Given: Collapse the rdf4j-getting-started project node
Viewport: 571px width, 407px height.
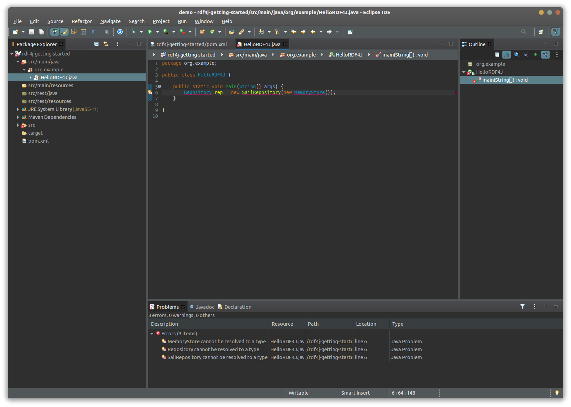Looking at the screenshot, I should pos(12,54).
